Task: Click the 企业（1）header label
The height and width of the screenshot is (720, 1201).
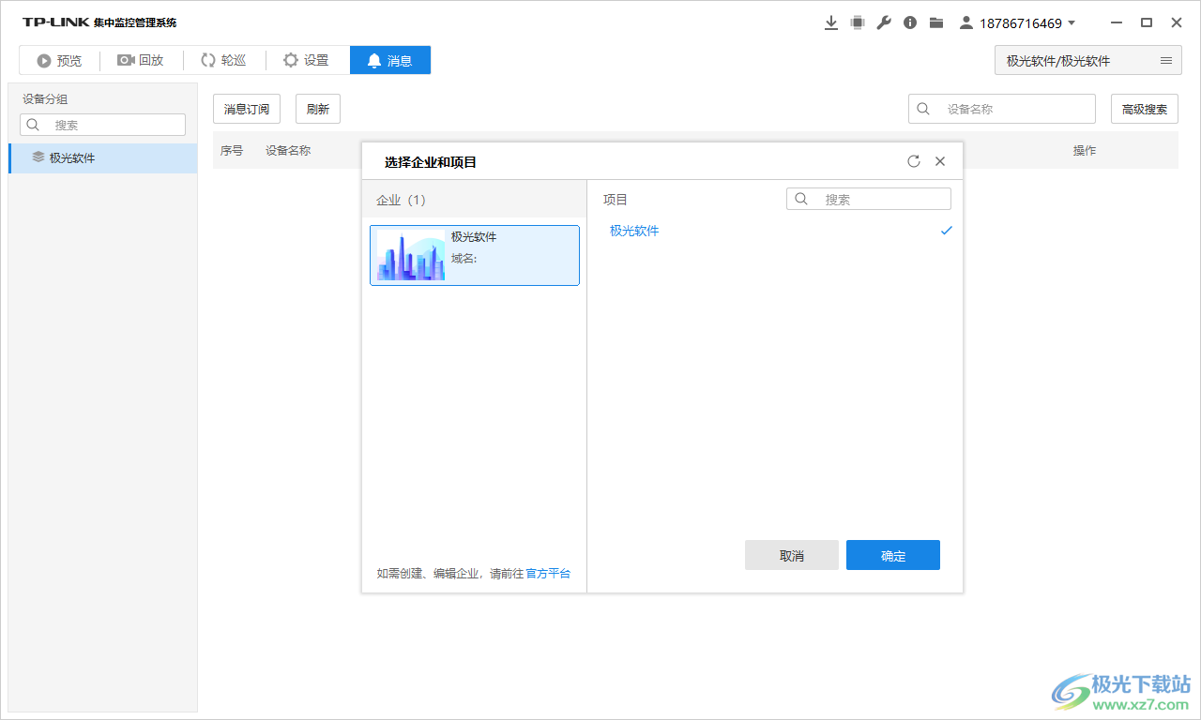Action: pos(402,200)
